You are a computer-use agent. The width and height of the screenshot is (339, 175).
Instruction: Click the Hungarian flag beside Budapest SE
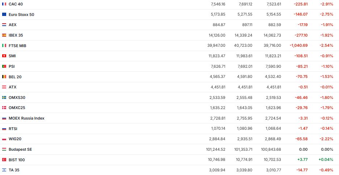(x=4, y=150)
